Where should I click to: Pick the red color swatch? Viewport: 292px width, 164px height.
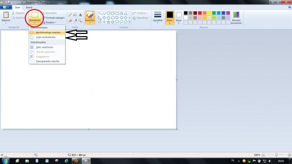200,13
